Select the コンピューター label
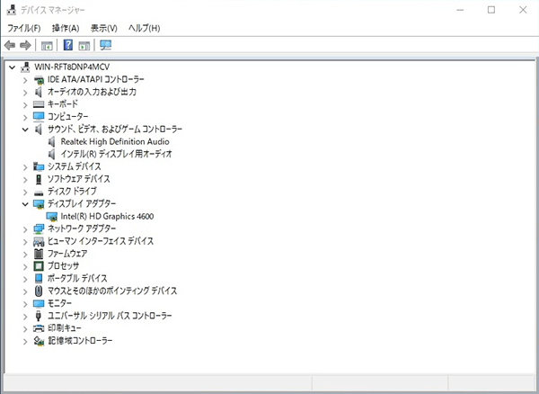 67,117
